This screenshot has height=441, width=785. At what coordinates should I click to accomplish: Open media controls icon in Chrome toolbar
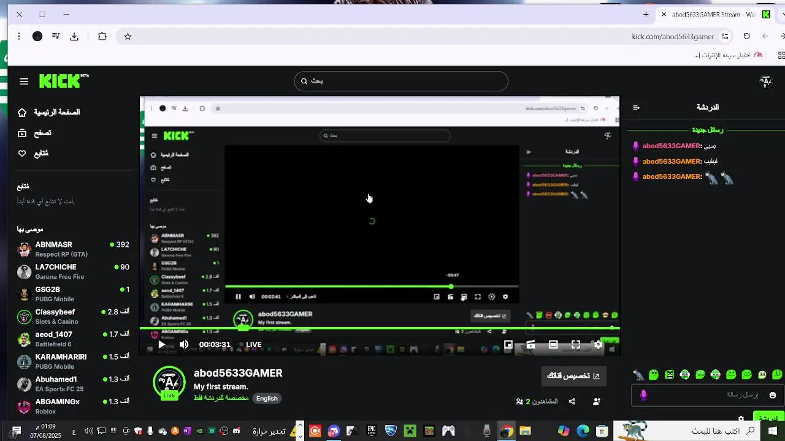pos(56,36)
